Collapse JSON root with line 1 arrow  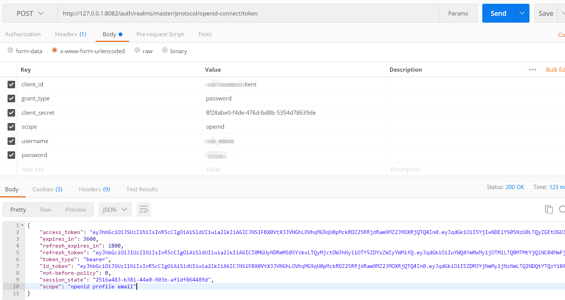[22, 225]
